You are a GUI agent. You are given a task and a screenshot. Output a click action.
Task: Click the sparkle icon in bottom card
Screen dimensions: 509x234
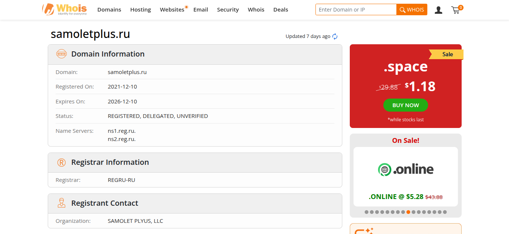click(369, 231)
